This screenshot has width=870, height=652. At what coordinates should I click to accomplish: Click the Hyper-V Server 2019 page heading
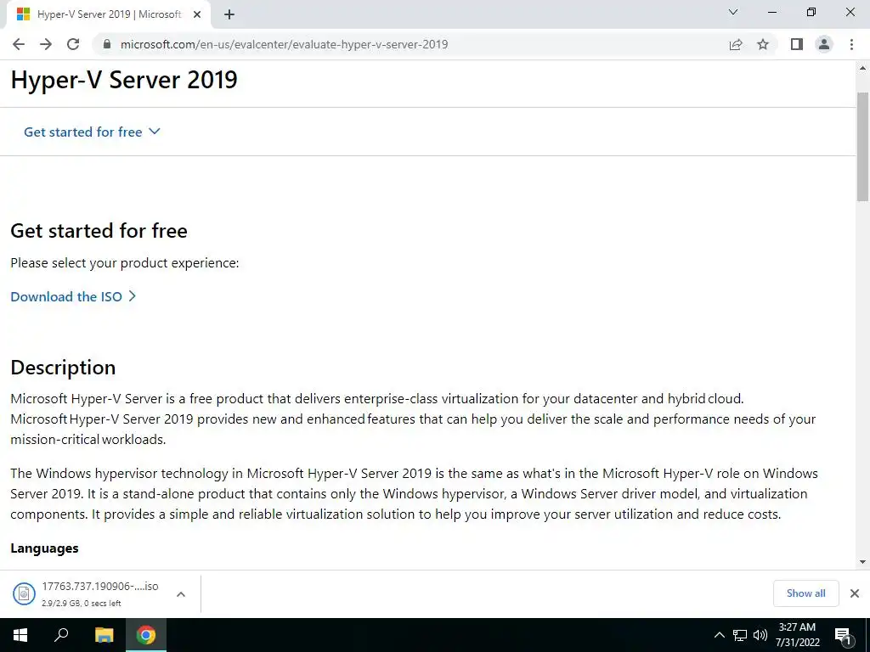(124, 80)
